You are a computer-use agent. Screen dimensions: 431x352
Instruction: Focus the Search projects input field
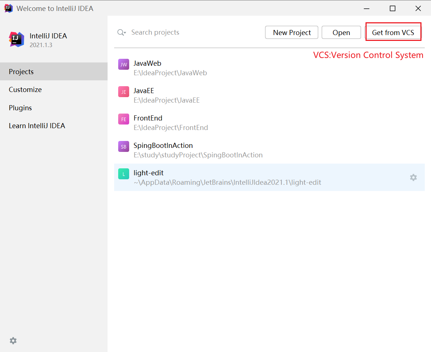tap(183, 32)
